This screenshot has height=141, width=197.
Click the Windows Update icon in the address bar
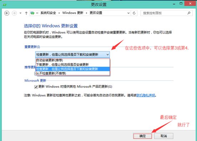[x=32, y=13]
